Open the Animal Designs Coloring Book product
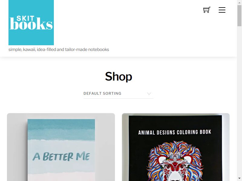 click(176, 147)
